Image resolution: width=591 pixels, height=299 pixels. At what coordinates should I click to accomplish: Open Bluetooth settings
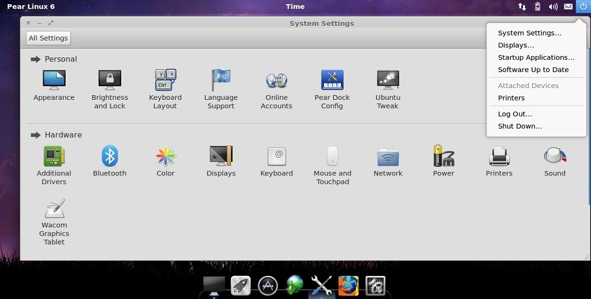click(x=110, y=161)
